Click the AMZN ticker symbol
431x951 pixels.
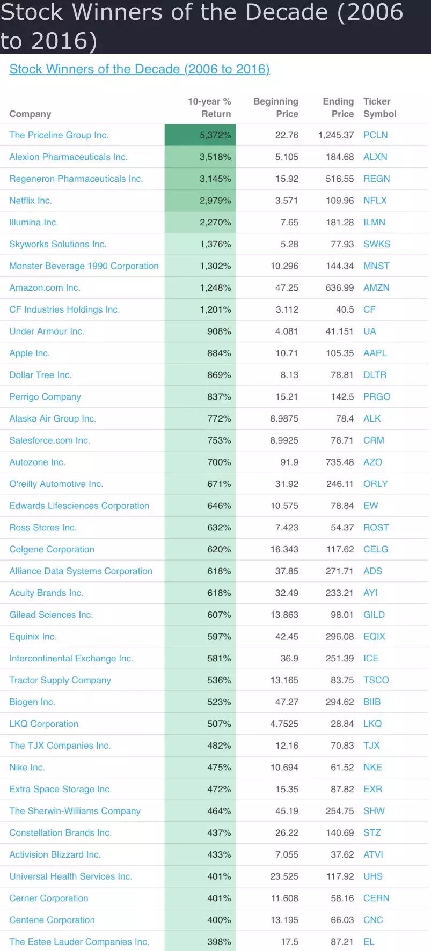376,288
